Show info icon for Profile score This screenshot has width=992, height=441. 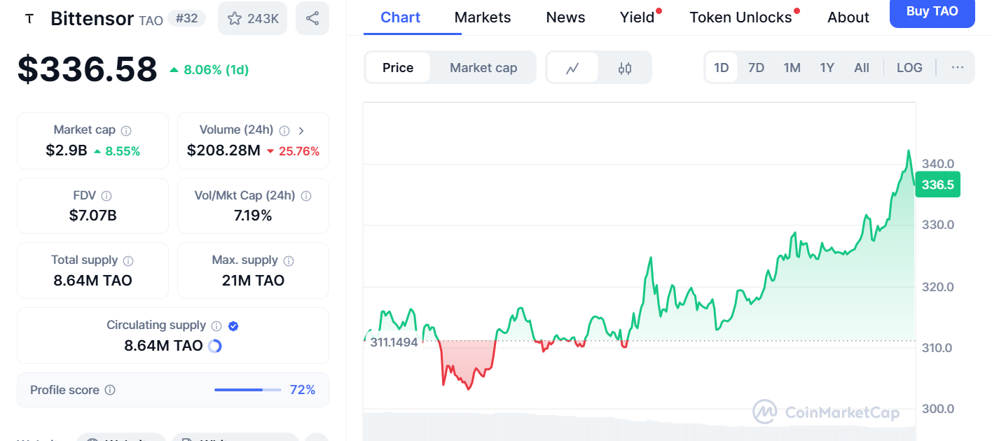pyautogui.click(x=110, y=390)
